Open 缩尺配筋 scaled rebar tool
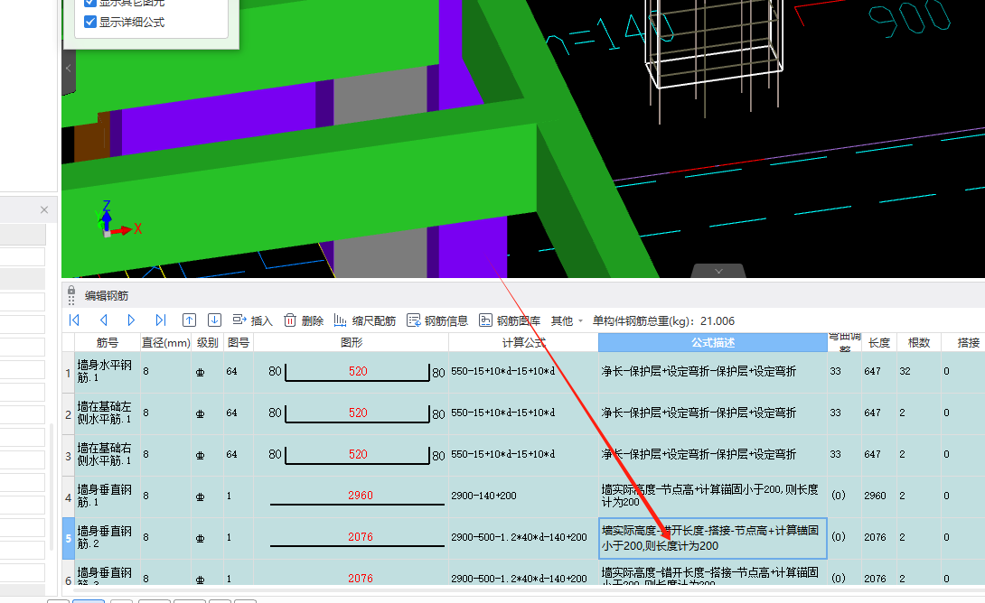 click(364, 320)
